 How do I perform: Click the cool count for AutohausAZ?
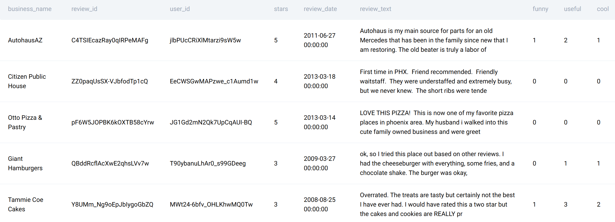599,40
